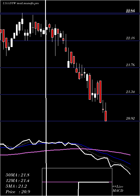Click the 21.34 price level label
This screenshot has height=196, width=140.
coord(130,92)
